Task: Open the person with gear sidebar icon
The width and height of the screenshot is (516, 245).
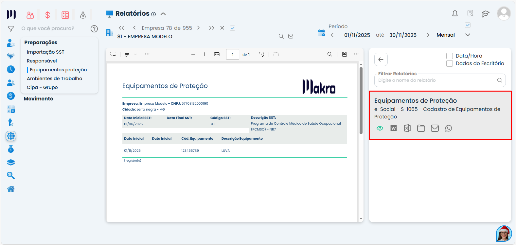Action: (x=11, y=43)
